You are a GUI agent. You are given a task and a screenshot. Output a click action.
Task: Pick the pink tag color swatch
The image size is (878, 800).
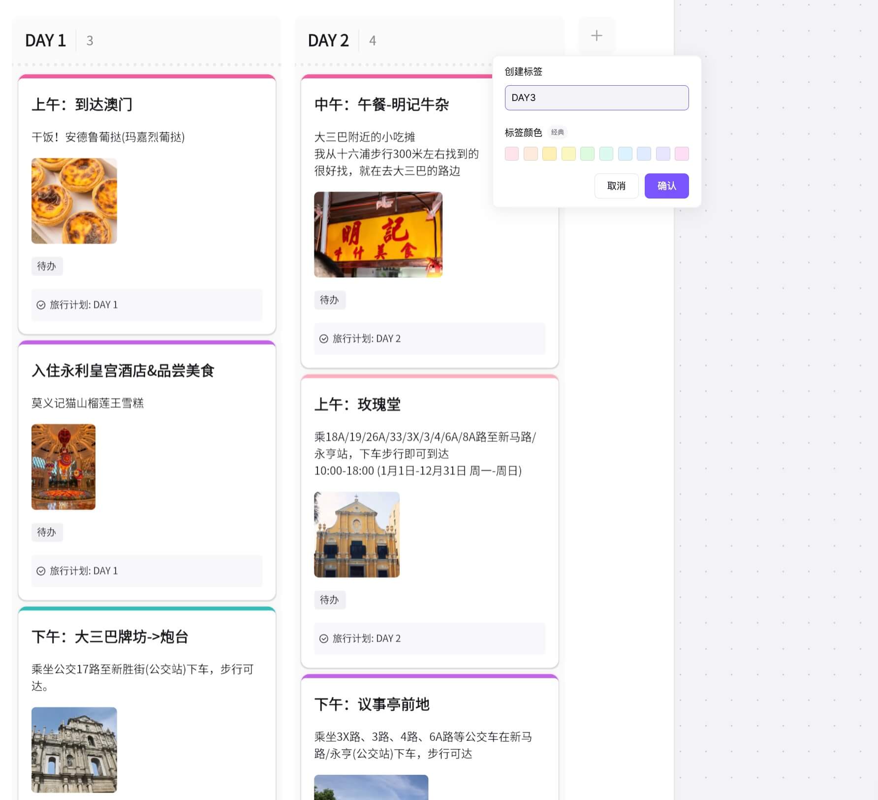point(512,154)
